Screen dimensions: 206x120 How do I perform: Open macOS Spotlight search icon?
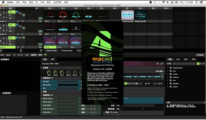(x=196, y=2)
